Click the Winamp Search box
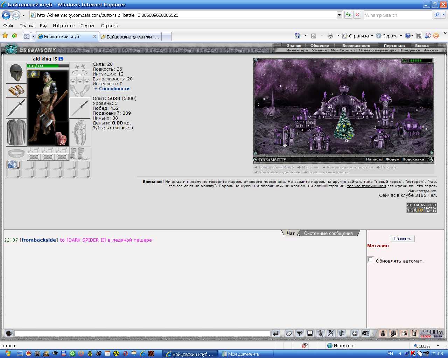 [x=398, y=15]
